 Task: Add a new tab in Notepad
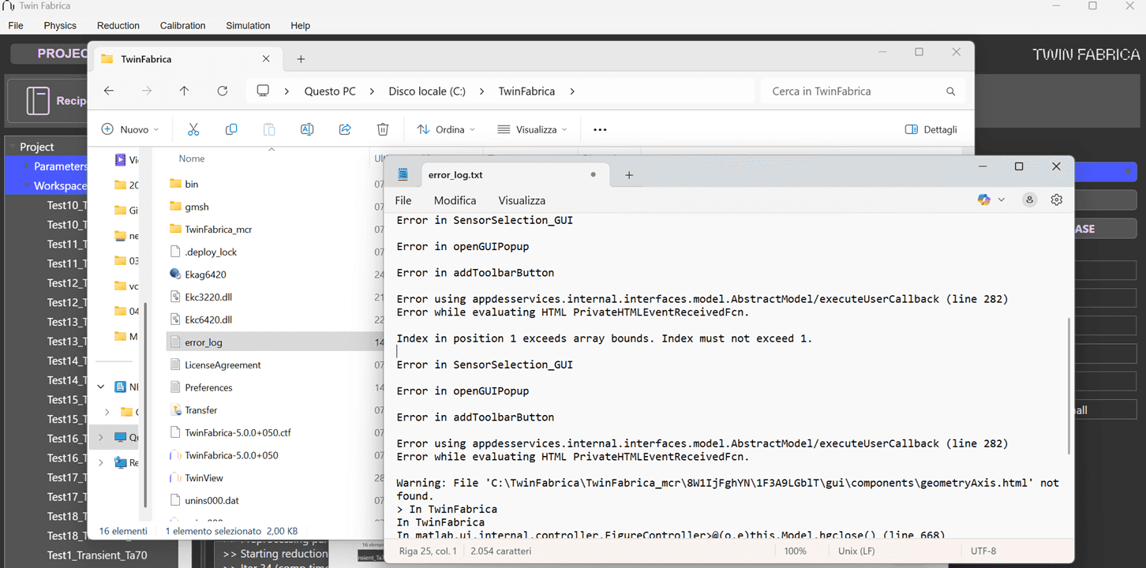coord(629,175)
